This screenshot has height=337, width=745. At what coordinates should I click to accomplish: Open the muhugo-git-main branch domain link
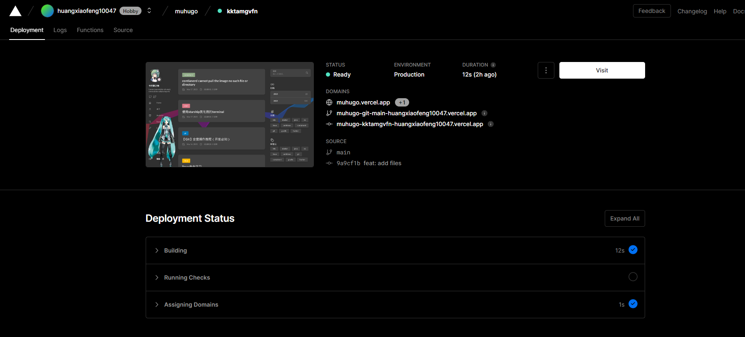(x=407, y=113)
